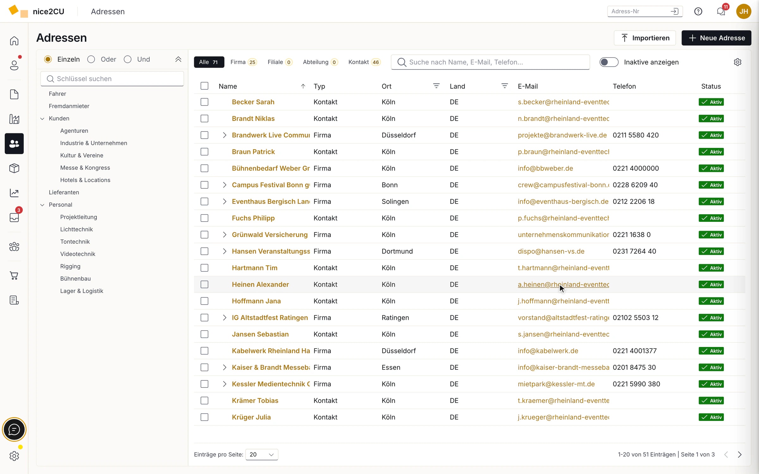Open the table column settings gear

737,62
